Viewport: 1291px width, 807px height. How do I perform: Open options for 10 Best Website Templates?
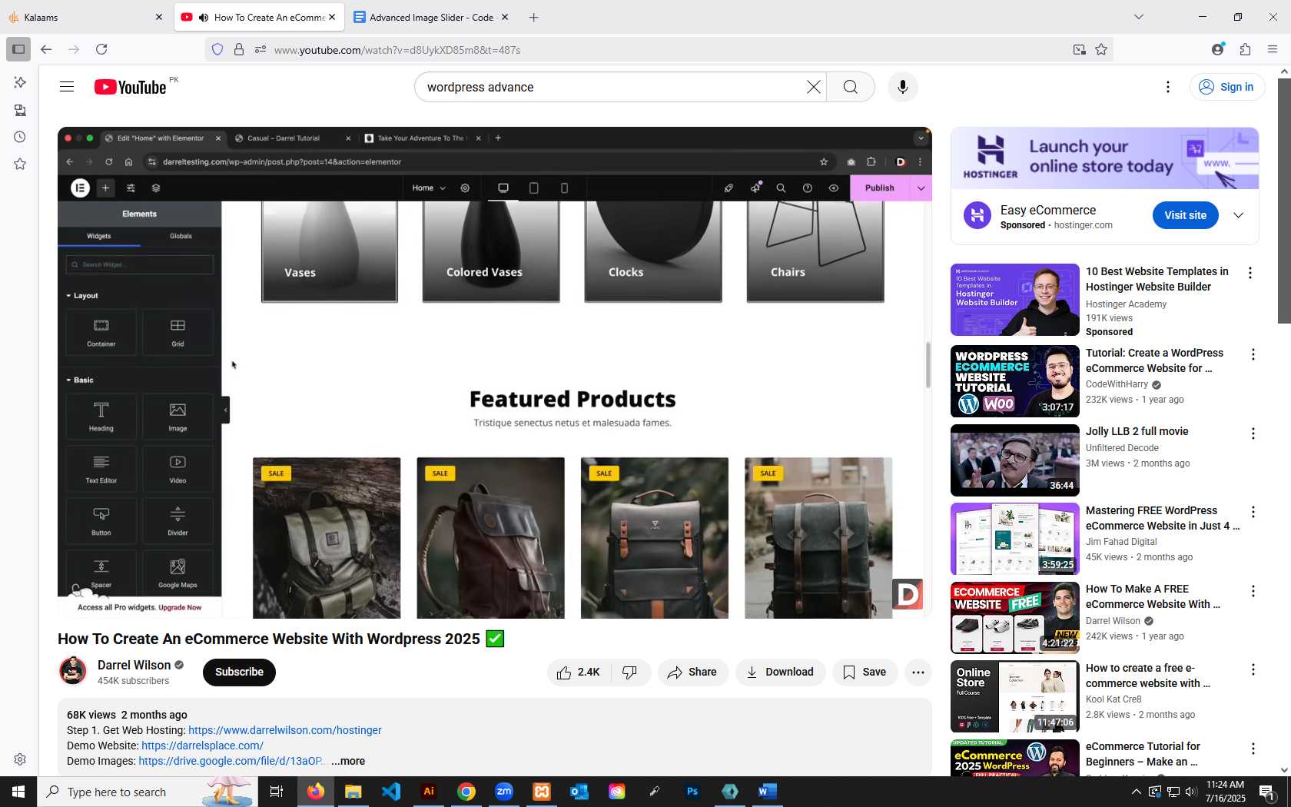coord(1250,273)
